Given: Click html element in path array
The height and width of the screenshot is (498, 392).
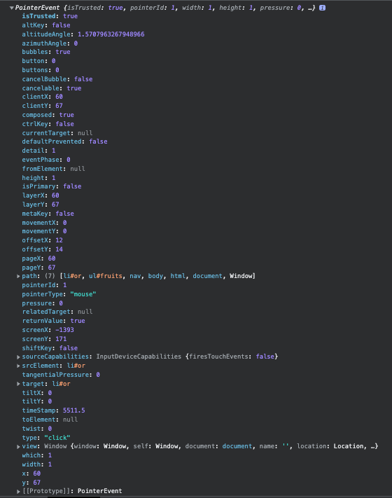Looking at the screenshot, I should tap(178, 276).
